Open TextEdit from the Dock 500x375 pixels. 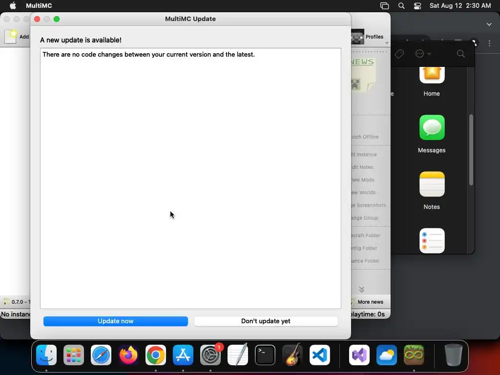(x=238, y=354)
